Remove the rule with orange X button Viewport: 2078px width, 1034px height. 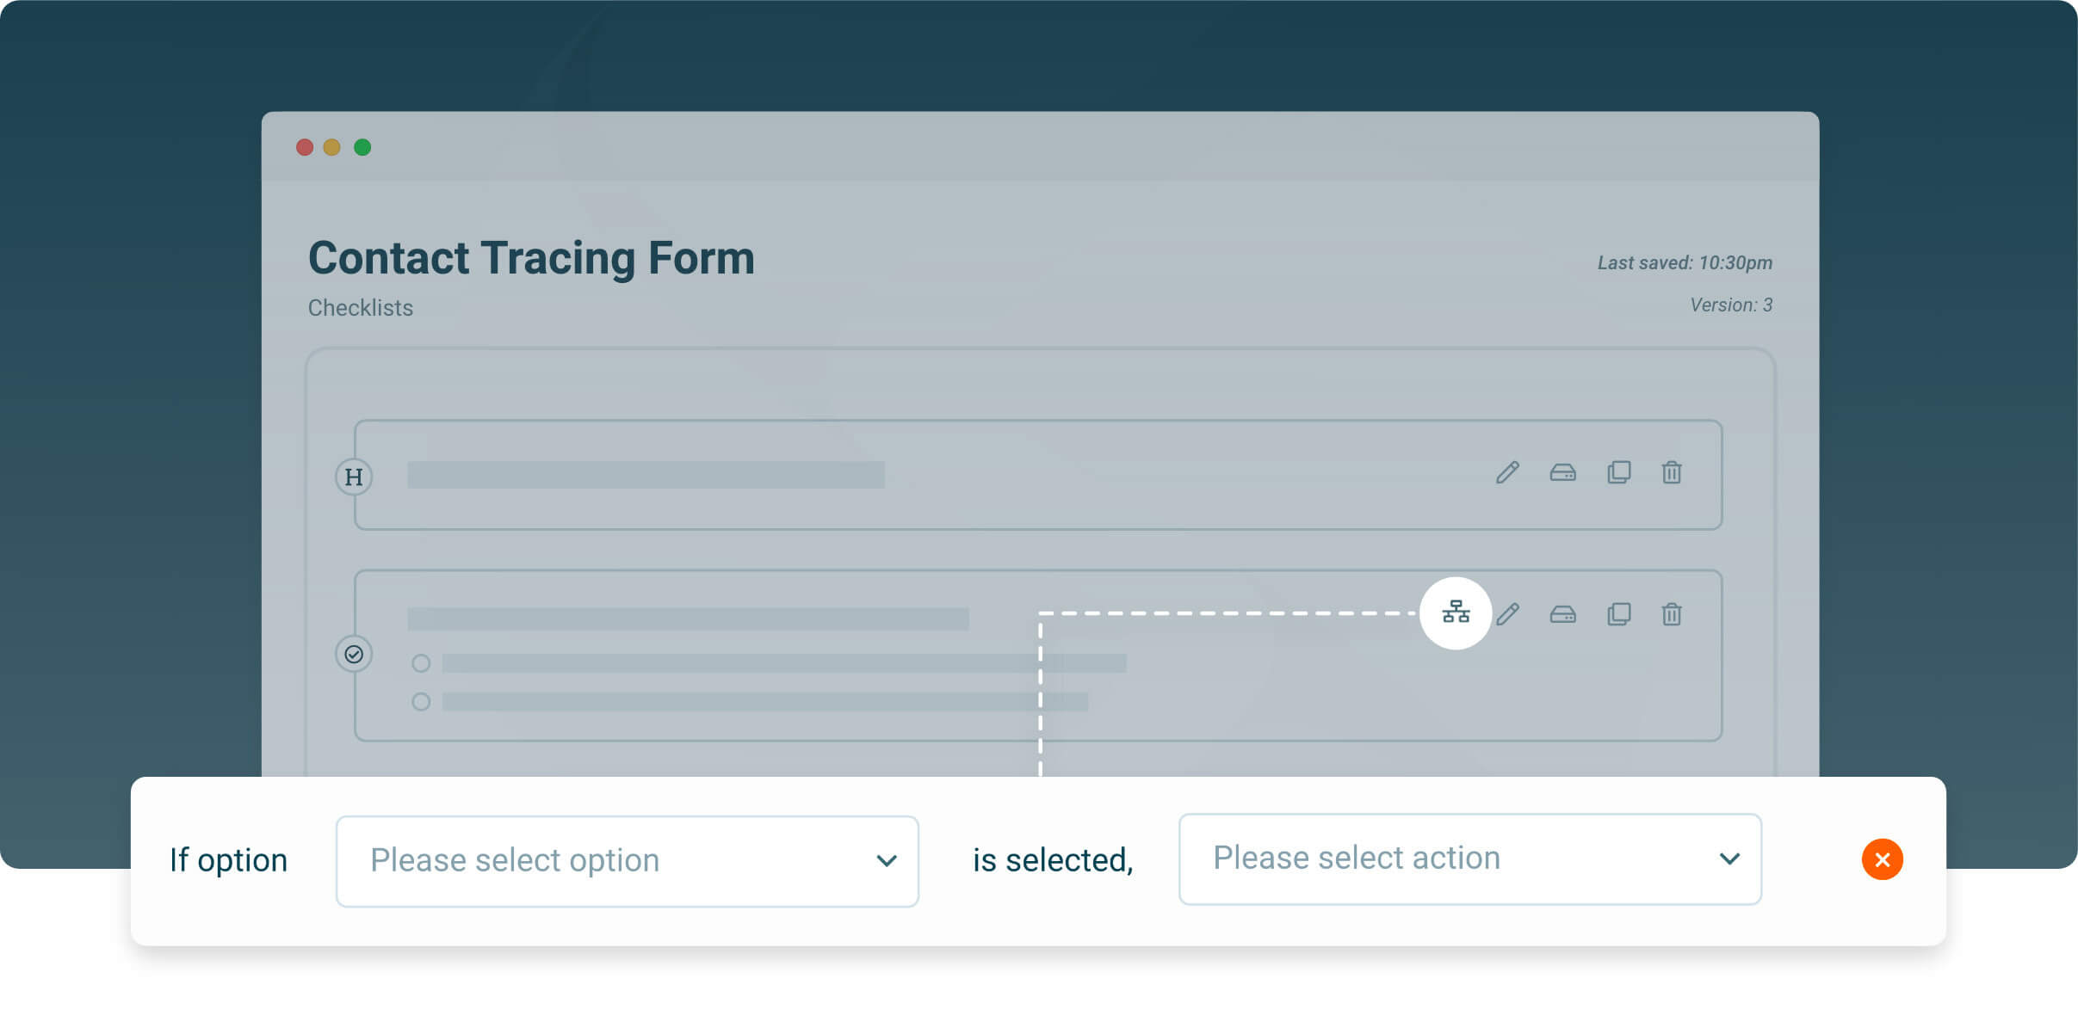tap(1883, 859)
